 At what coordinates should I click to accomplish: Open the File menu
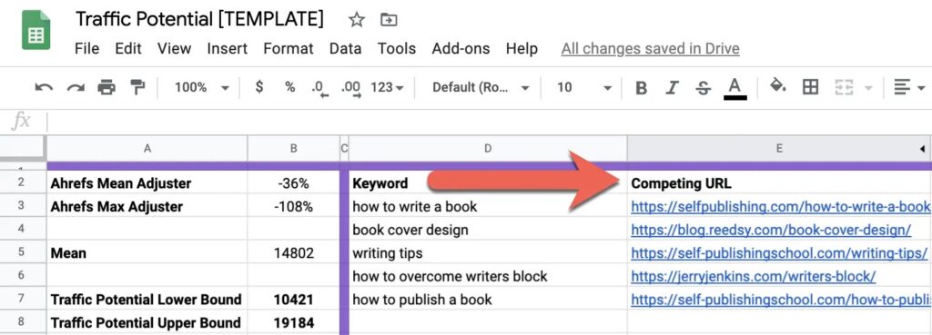tap(86, 49)
